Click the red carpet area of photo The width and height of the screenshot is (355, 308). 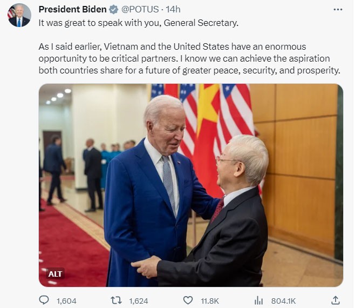tap(68, 240)
